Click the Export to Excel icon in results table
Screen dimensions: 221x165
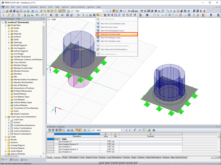(x=149, y=130)
